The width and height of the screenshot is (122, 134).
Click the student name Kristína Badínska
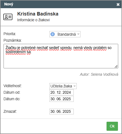click(x=38, y=14)
